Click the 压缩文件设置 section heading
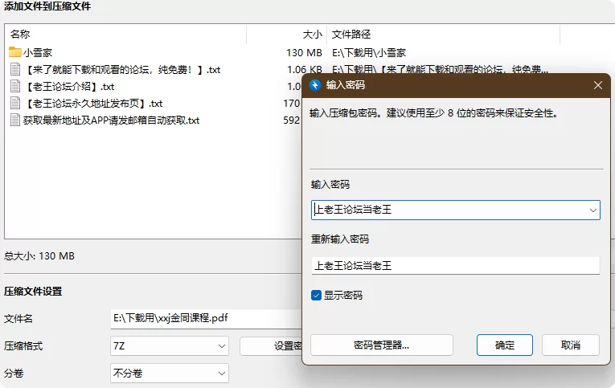Viewport: 615px width, 388px height. coord(33,291)
